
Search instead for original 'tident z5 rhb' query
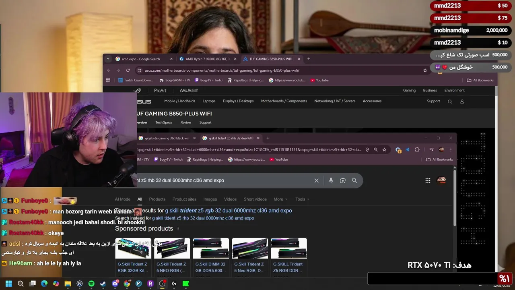point(203,218)
